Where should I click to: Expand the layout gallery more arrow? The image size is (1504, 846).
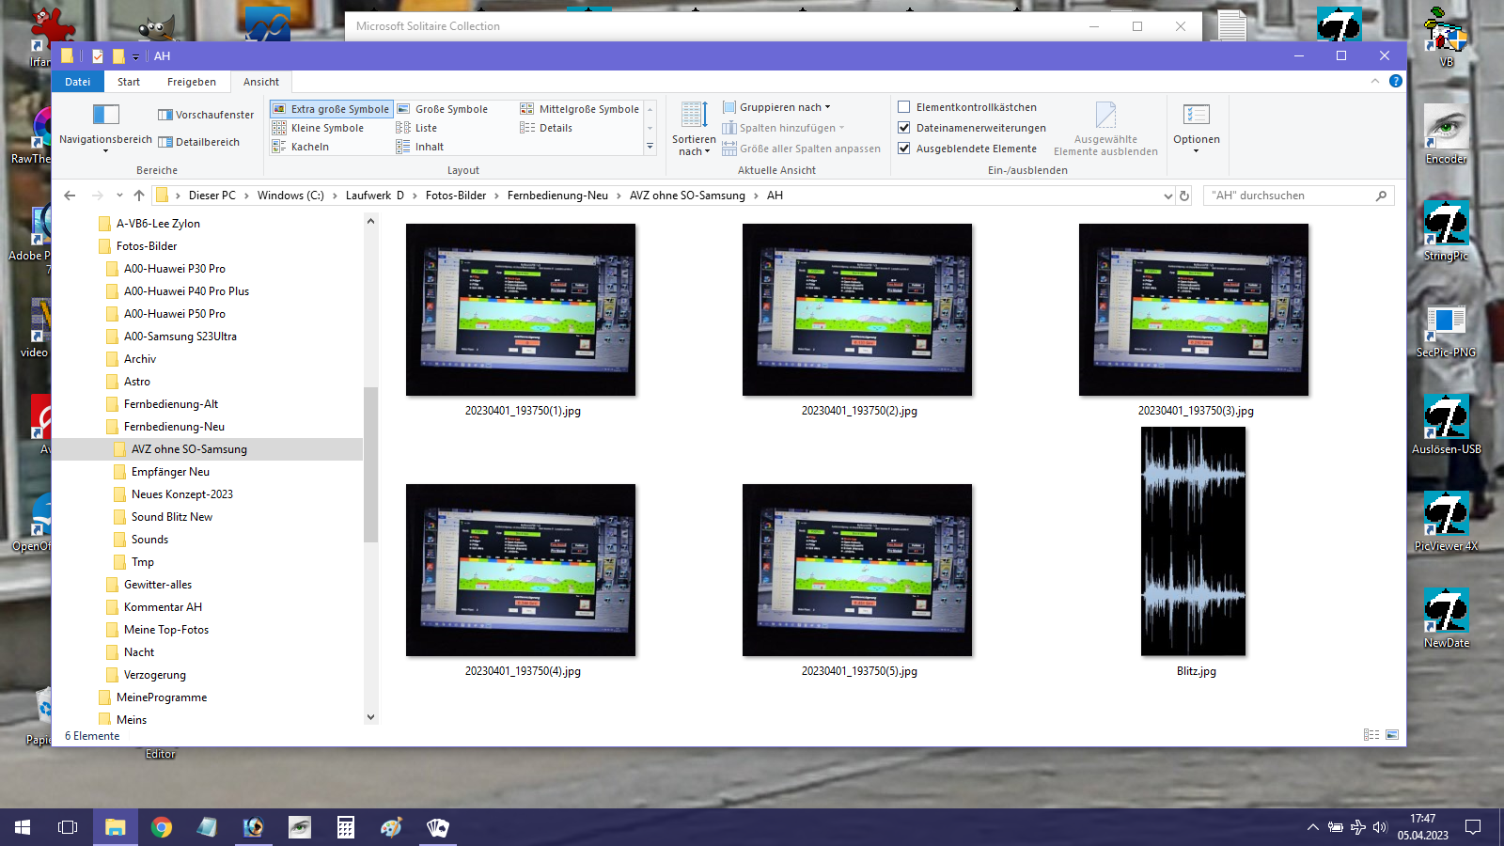650,147
